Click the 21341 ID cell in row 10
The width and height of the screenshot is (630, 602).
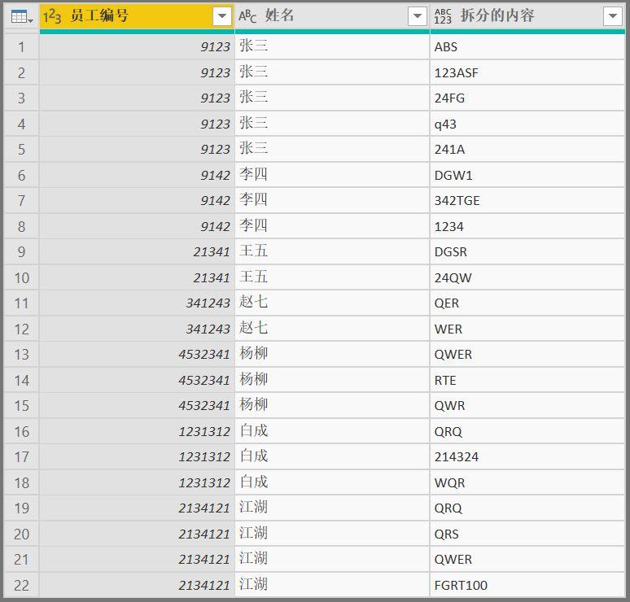pyautogui.click(x=137, y=277)
